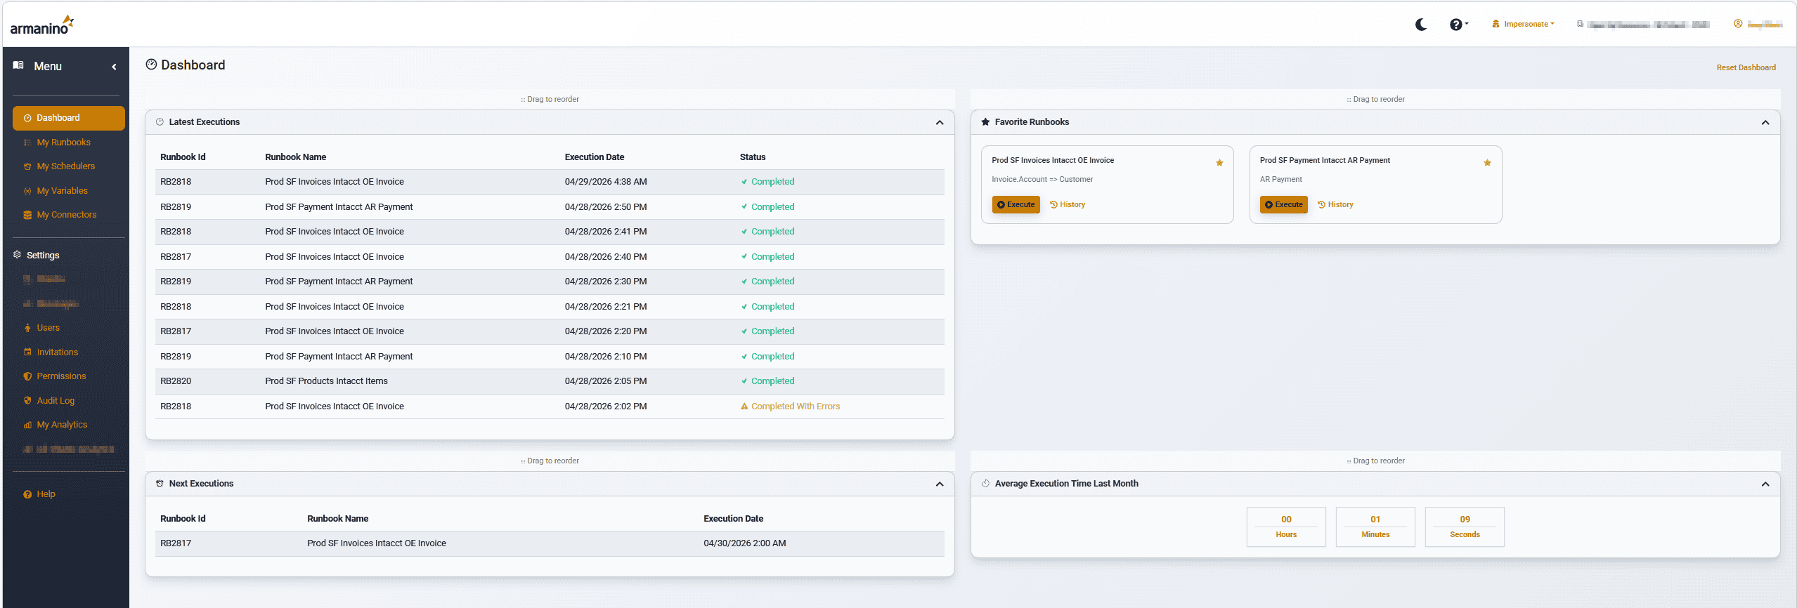Click the My Variables icon
The height and width of the screenshot is (608, 1797).
[27, 191]
